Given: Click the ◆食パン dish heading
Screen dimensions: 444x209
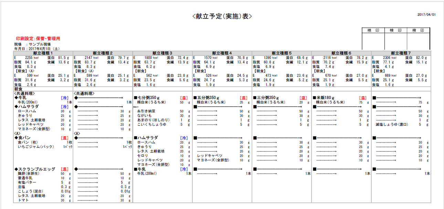Looking at the screenshot, I should click(x=24, y=138).
